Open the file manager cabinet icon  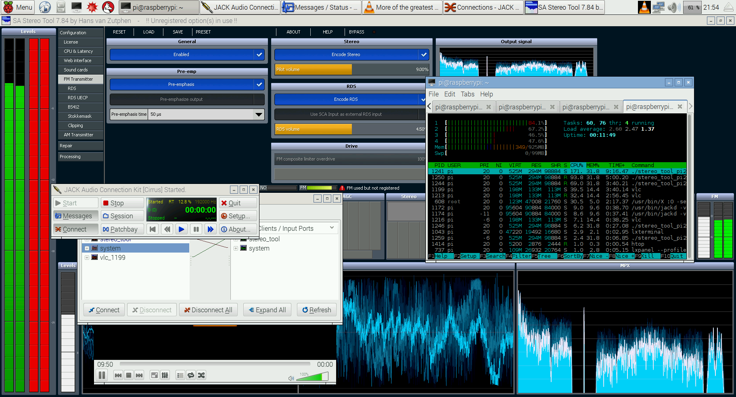61,7
